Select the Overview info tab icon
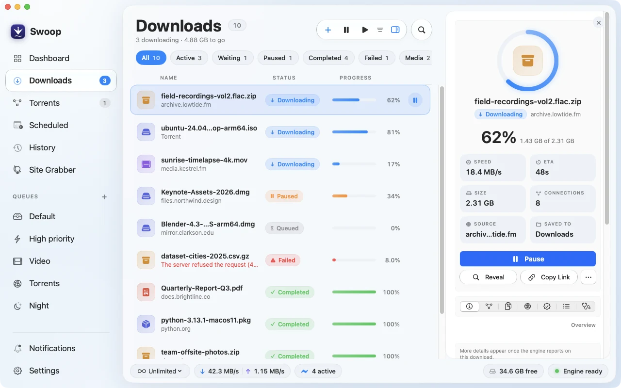This screenshot has height=388, width=621. [469, 307]
